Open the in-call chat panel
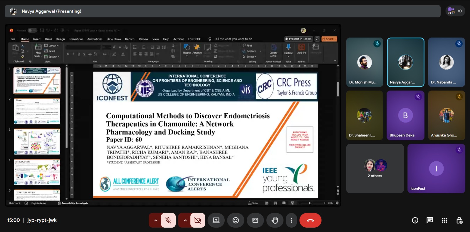 coord(430,220)
